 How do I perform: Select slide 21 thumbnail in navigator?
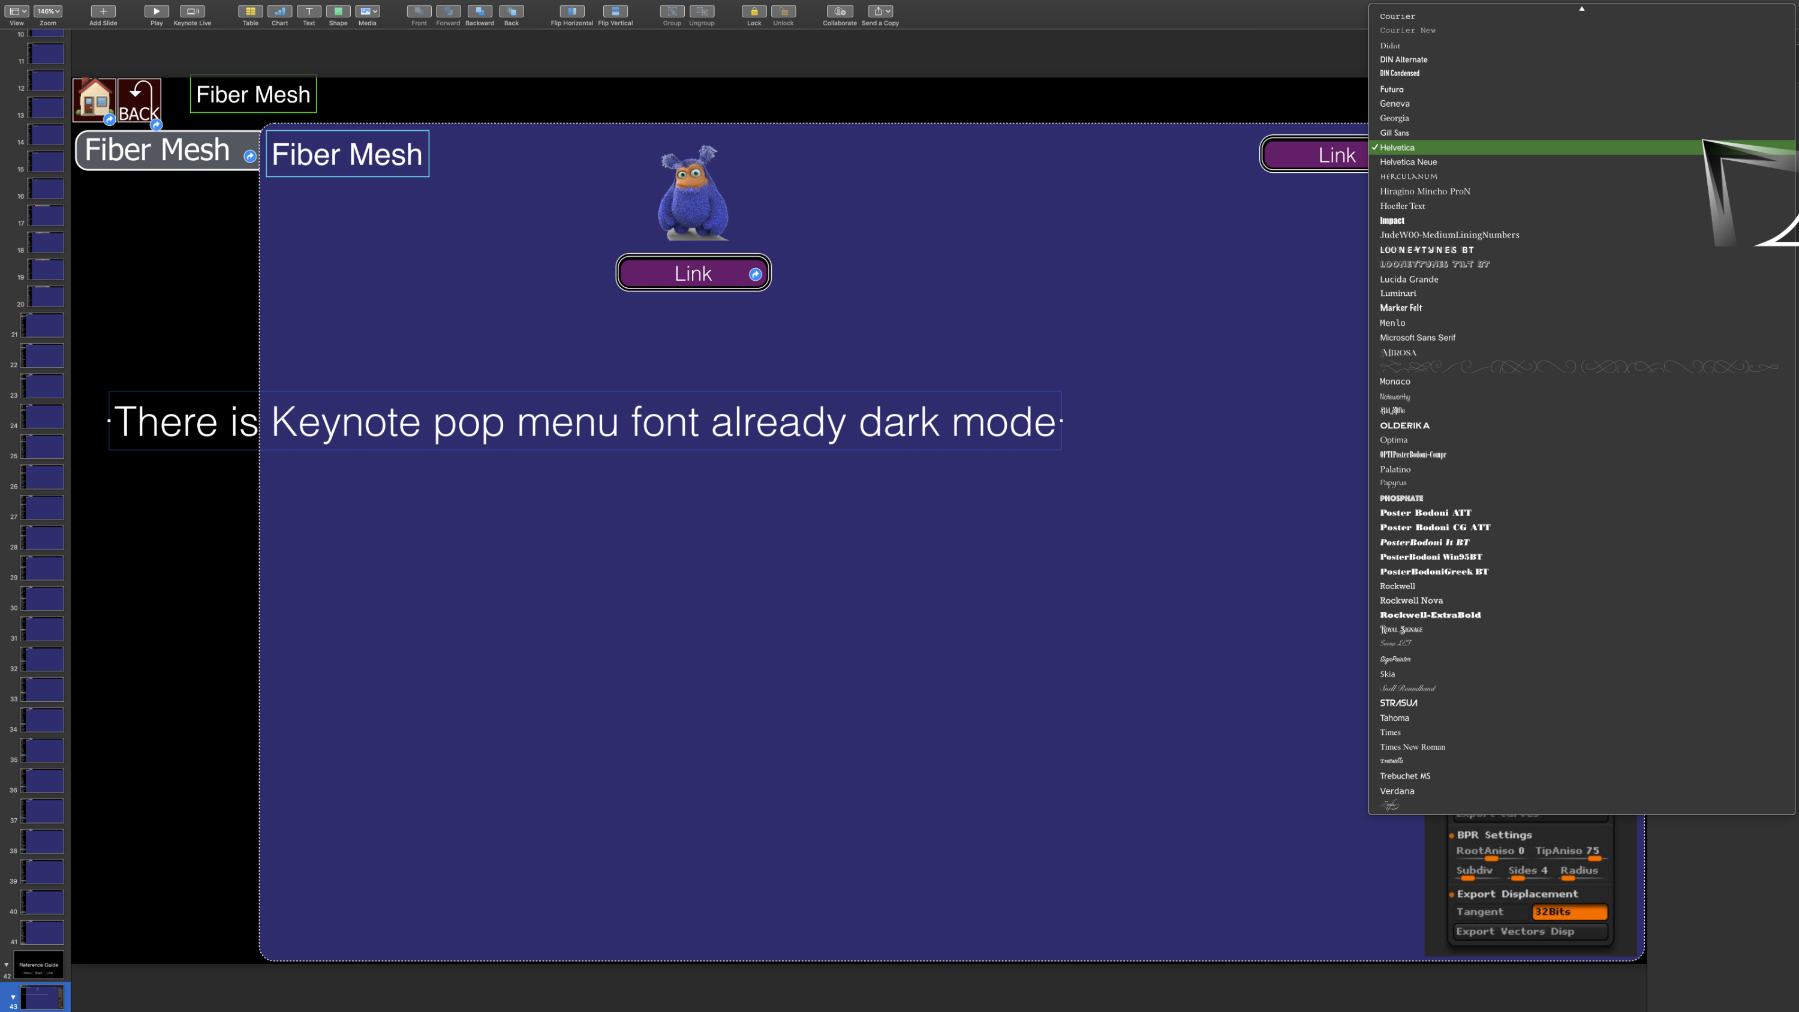[x=43, y=326]
